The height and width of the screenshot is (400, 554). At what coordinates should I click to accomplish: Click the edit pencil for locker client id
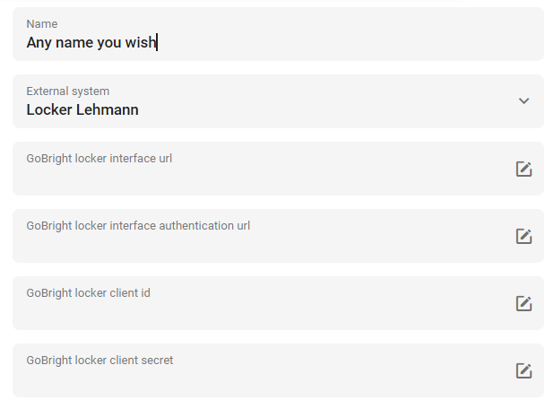pos(524,303)
